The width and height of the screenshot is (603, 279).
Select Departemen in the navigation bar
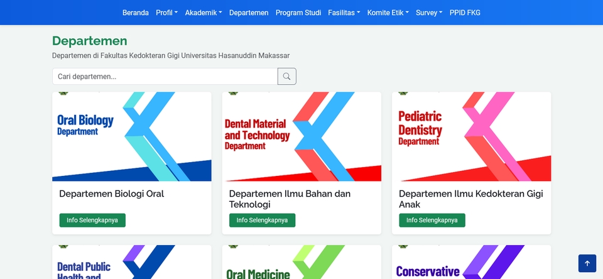click(249, 13)
